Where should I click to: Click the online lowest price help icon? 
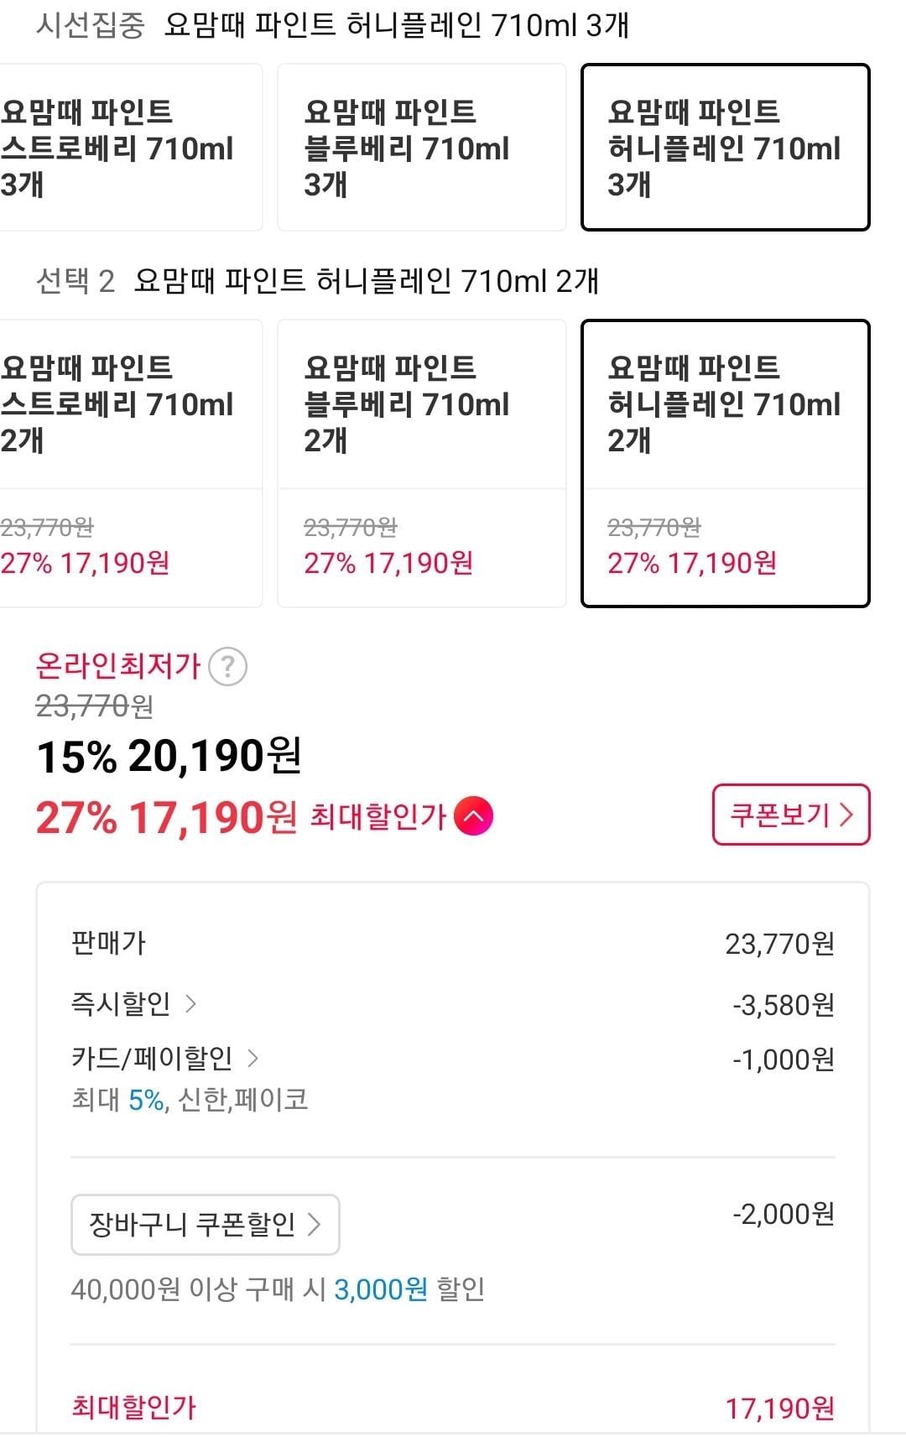[x=227, y=668]
